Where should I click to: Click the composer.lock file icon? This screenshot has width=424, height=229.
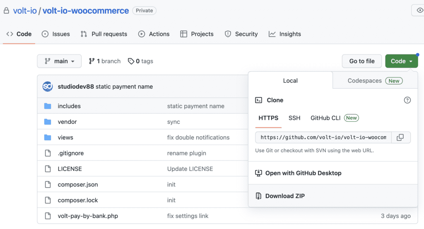(48, 200)
